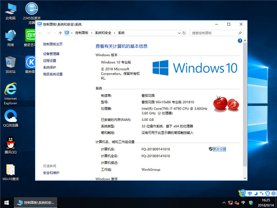Toggle 中 Chinese mode on floating IME bar
This screenshot has width=277, height=208.
[250, 194]
